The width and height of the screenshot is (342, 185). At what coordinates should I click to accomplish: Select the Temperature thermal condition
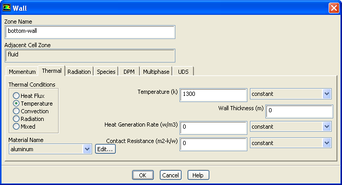(x=33, y=104)
